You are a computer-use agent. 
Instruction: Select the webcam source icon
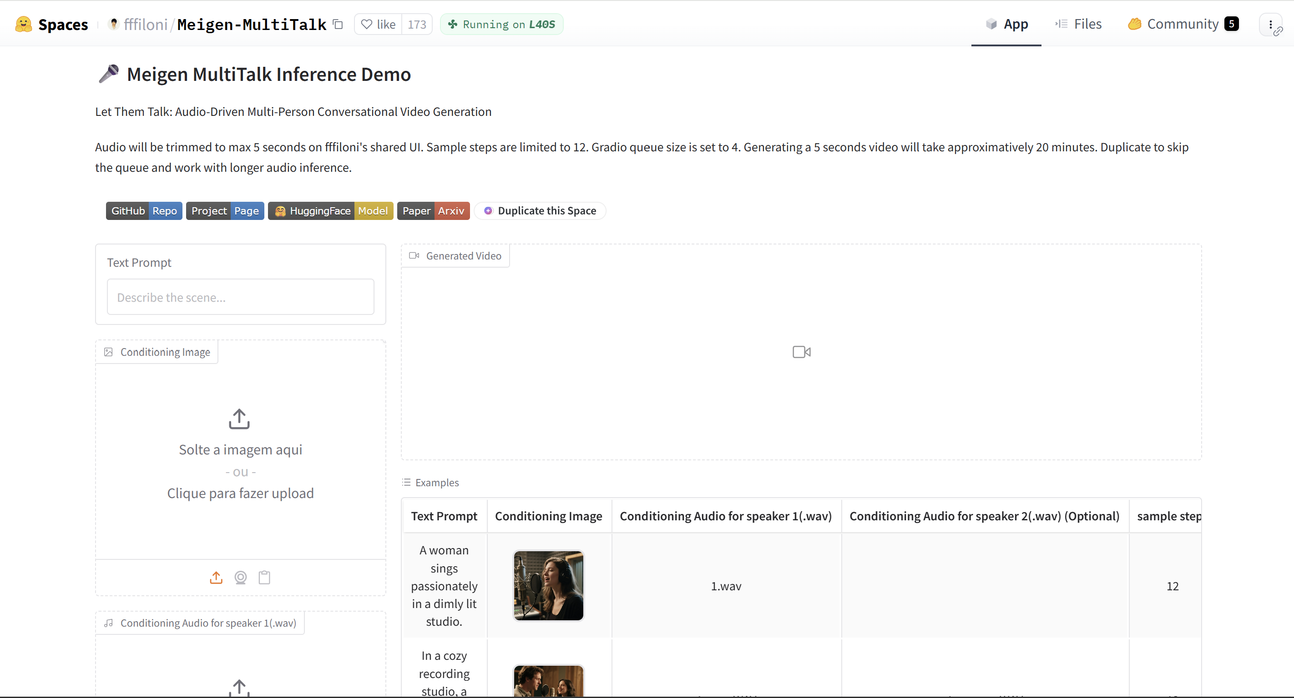241,578
